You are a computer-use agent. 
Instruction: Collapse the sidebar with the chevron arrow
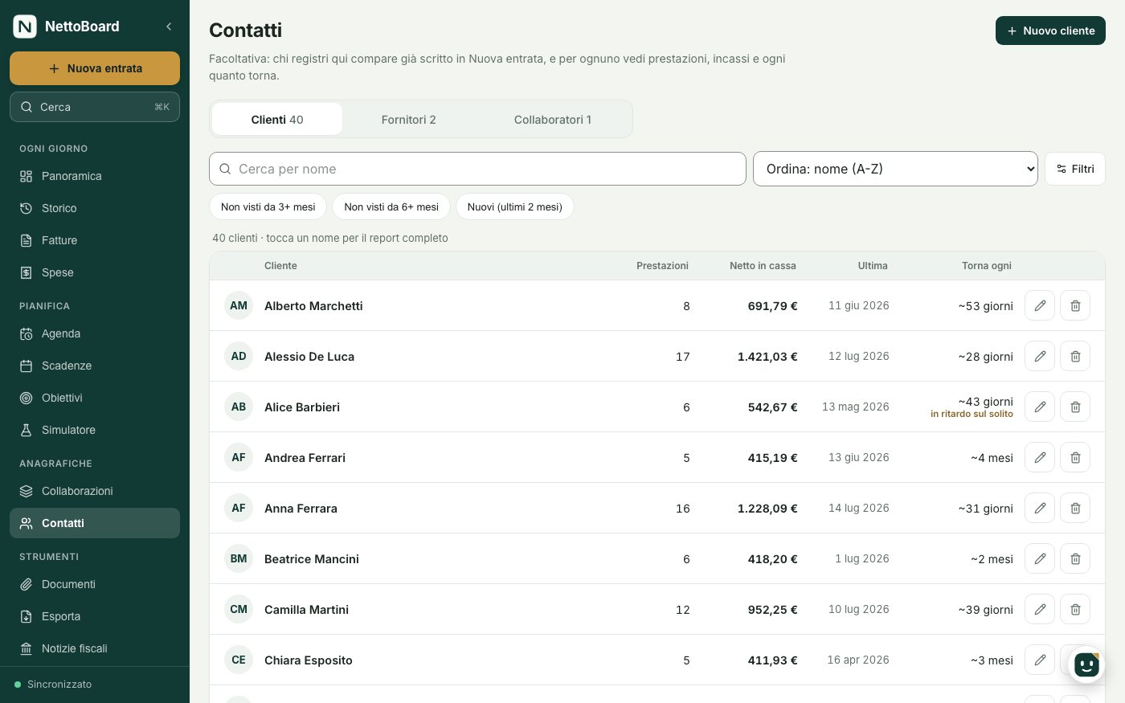(x=169, y=27)
